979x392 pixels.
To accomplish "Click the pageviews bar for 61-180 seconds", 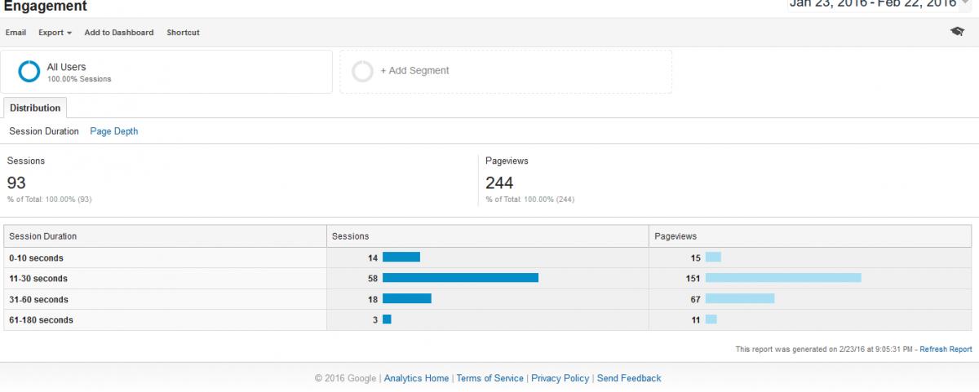I will click(711, 319).
